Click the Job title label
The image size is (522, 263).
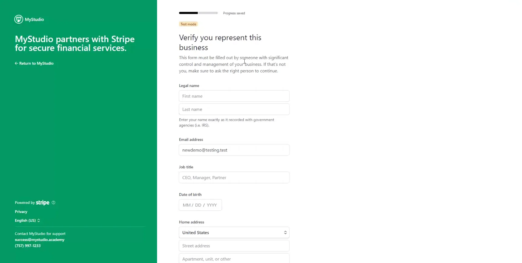[x=186, y=167]
